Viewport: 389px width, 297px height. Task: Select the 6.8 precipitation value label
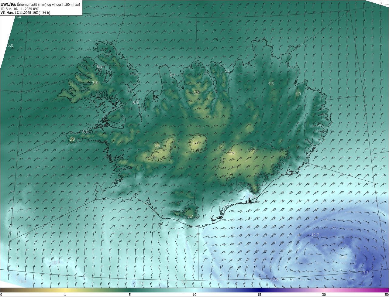point(100,66)
